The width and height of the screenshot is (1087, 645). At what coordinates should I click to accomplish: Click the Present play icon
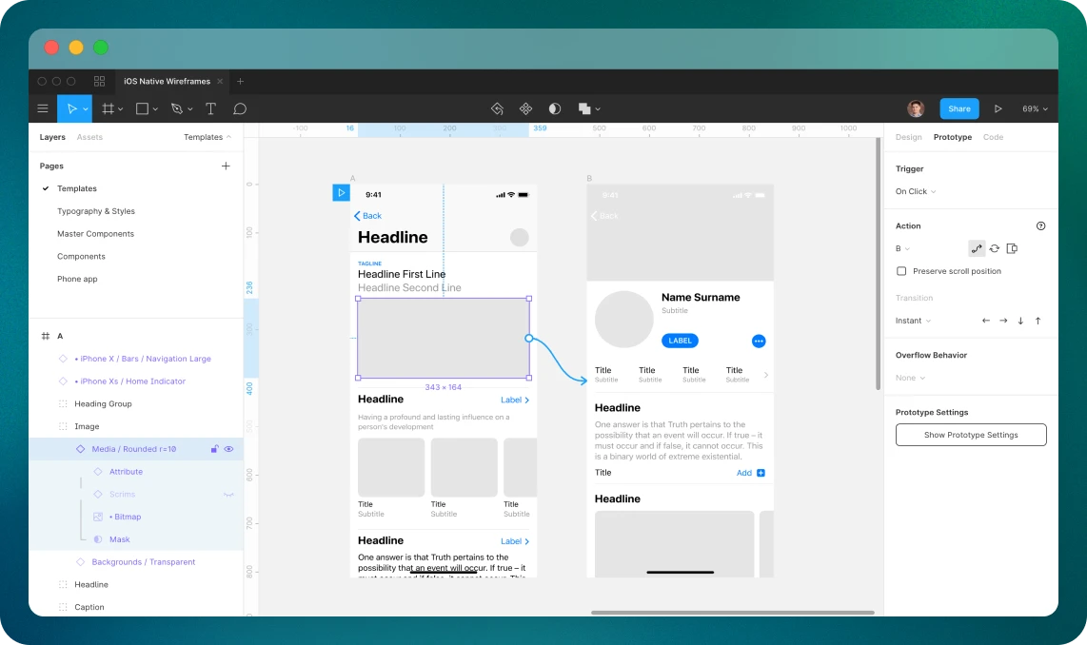coord(998,108)
